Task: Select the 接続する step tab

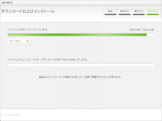Action: click(x=124, y=13)
